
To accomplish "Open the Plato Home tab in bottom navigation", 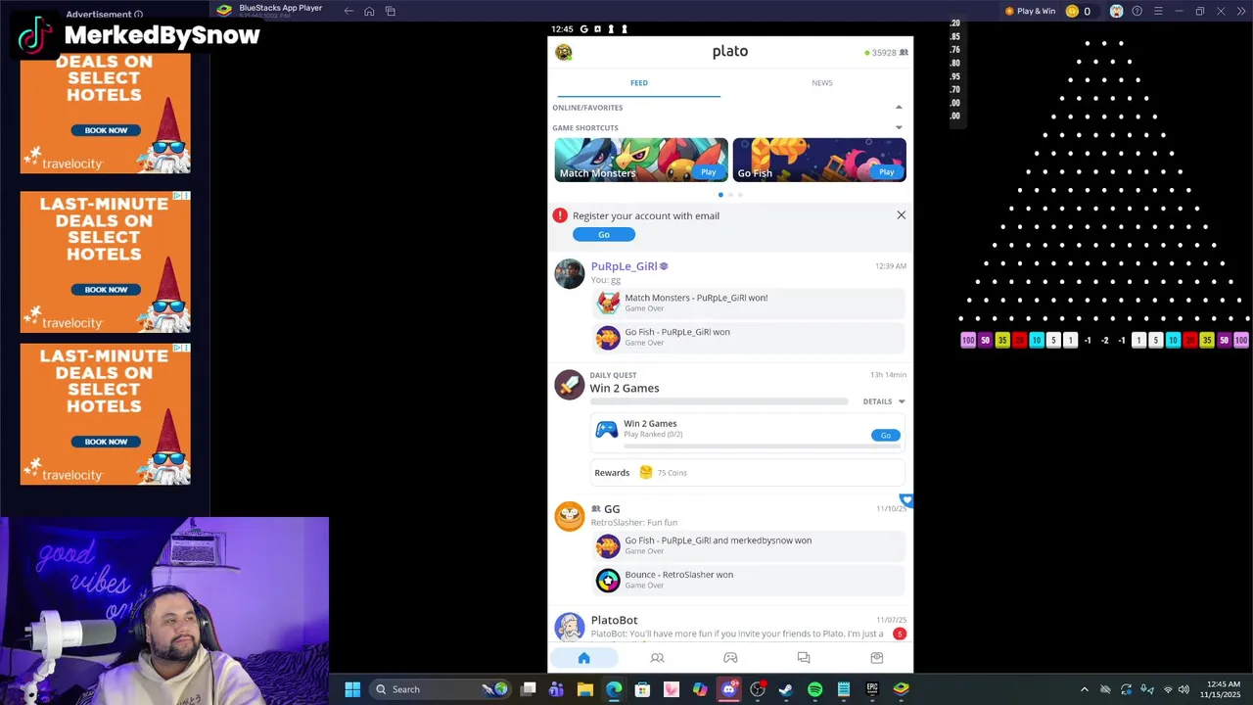I will (583, 658).
